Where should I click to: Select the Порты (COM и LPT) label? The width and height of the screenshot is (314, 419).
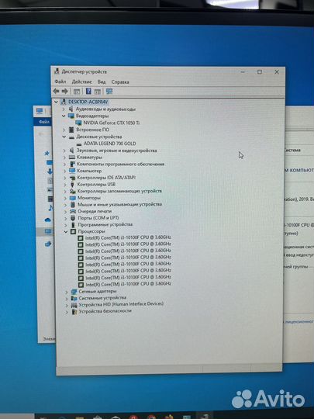tap(98, 218)
